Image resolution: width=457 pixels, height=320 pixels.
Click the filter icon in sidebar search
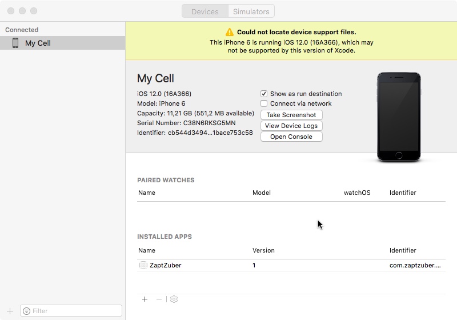27,311
